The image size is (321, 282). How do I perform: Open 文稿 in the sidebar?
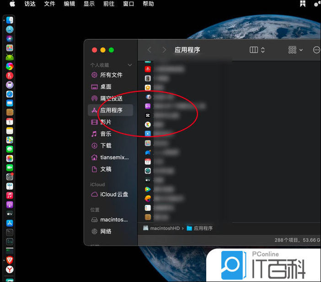tap(111, 169)
